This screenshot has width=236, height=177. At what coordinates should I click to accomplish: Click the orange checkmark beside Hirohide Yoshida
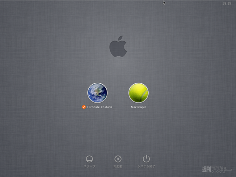coord(84,107)
